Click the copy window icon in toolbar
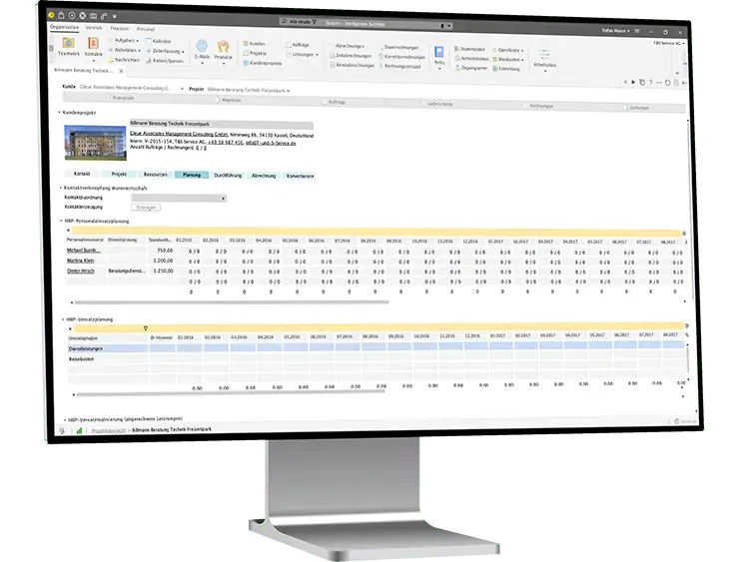Image resolution: width=739 pixels, height=562 pixels. [x=642, y=82]
